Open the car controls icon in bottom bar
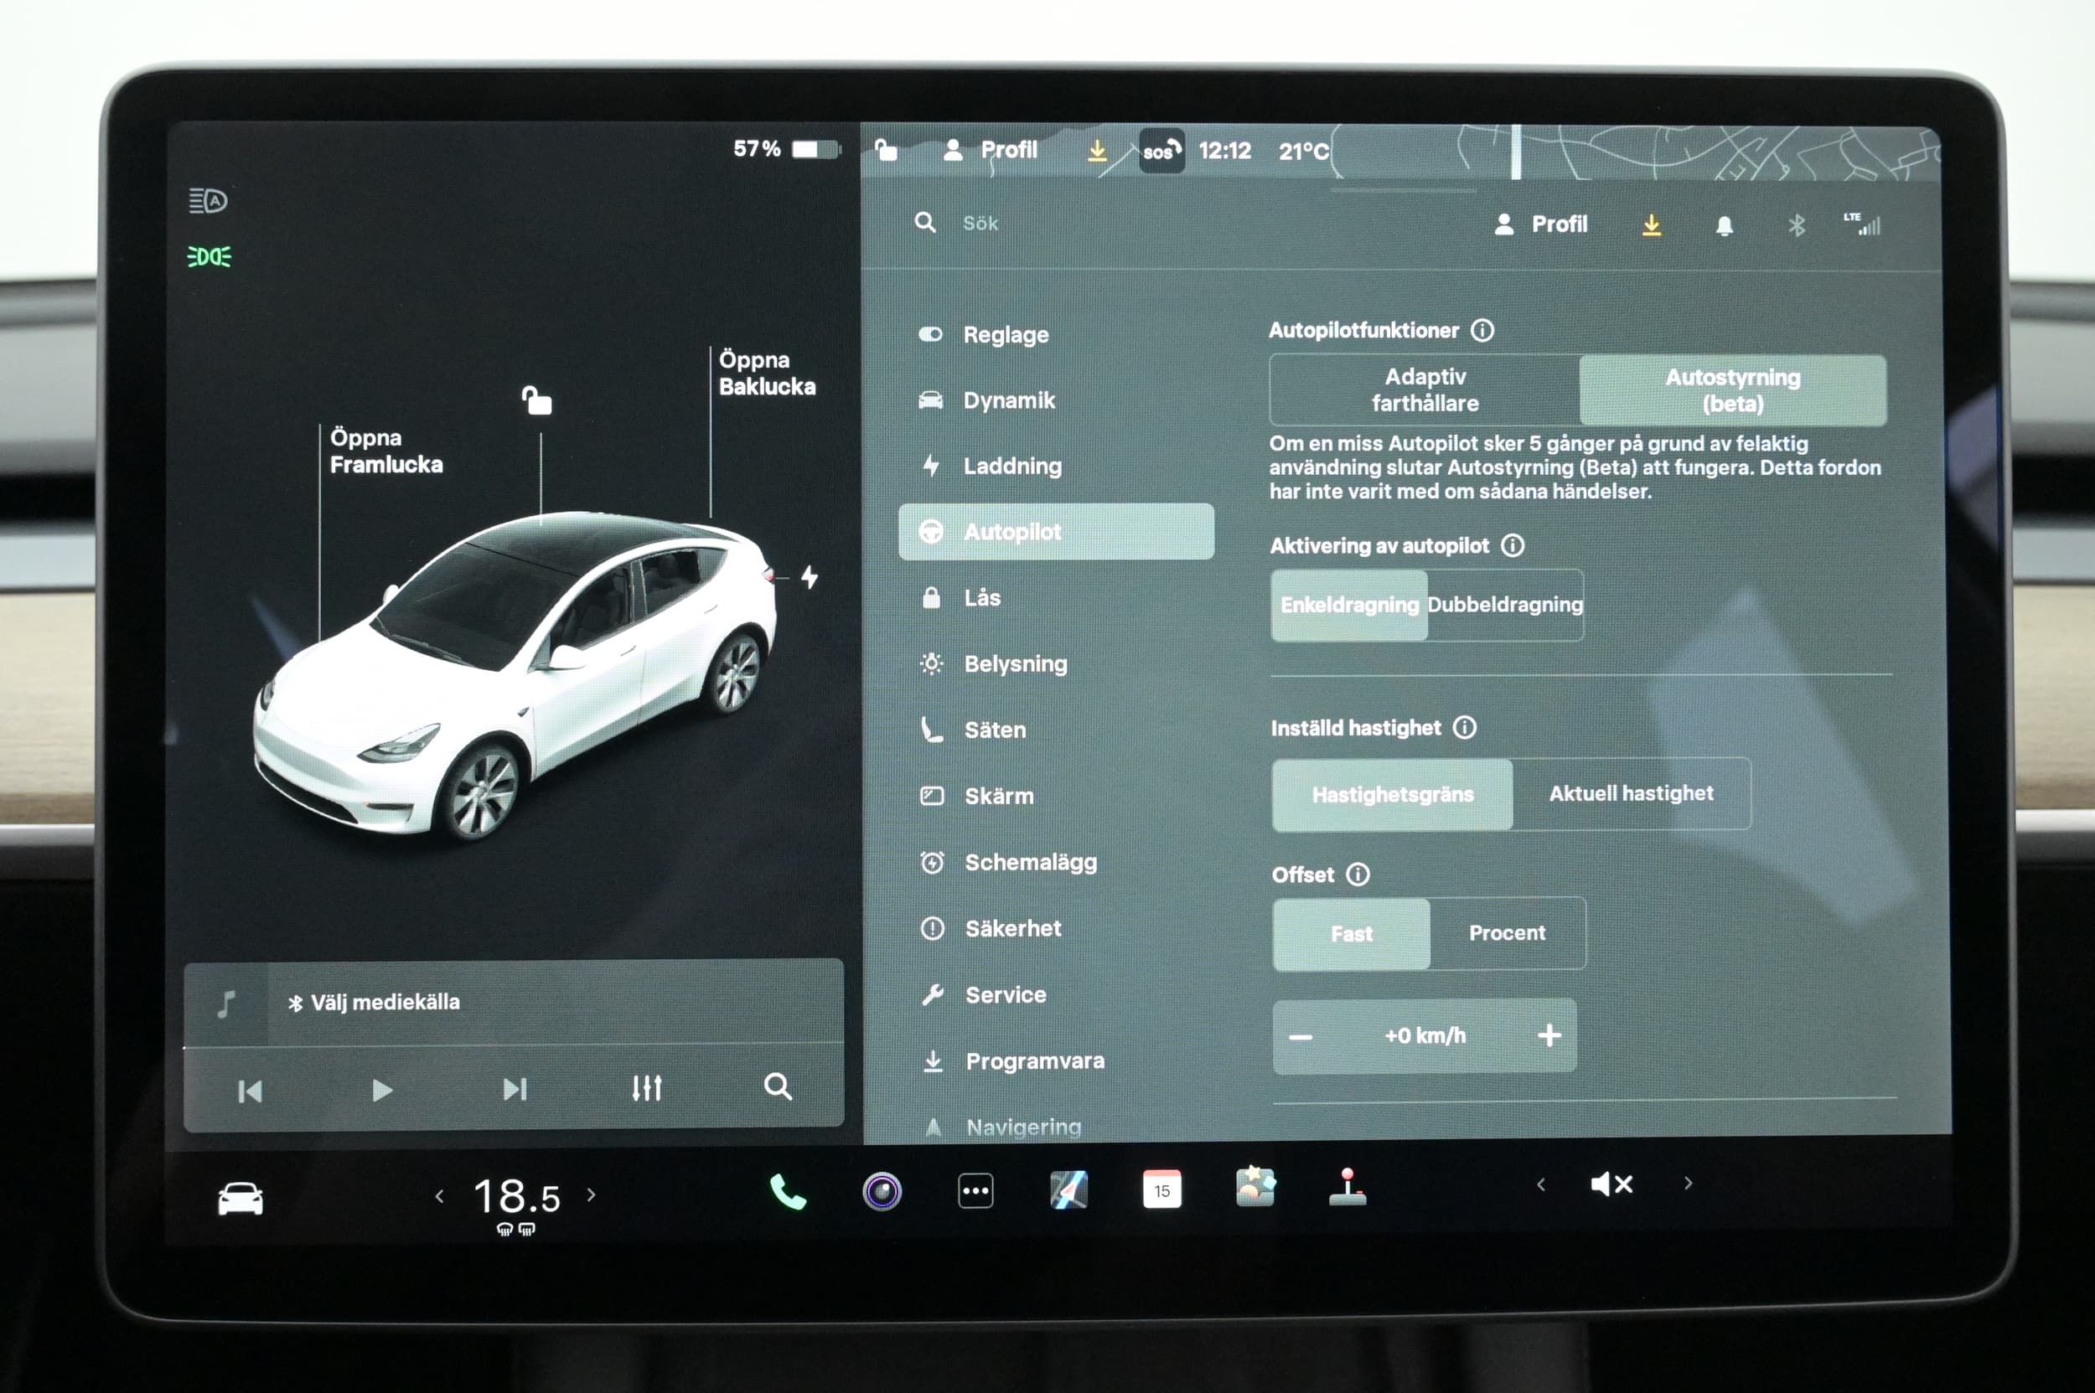 pos(240,1199)
